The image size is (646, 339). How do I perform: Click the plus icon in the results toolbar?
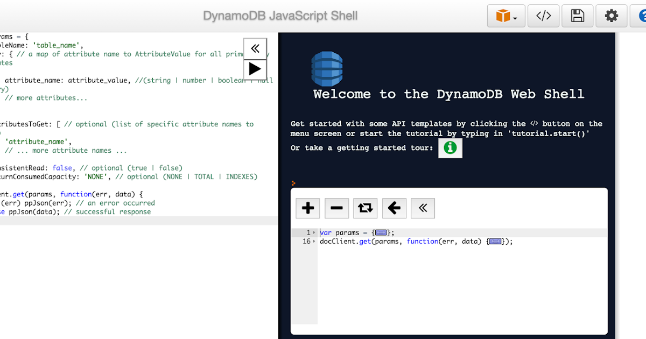pos(307,208)
